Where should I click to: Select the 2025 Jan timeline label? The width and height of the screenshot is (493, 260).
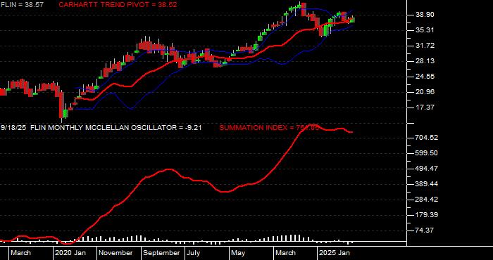(335, 253)
